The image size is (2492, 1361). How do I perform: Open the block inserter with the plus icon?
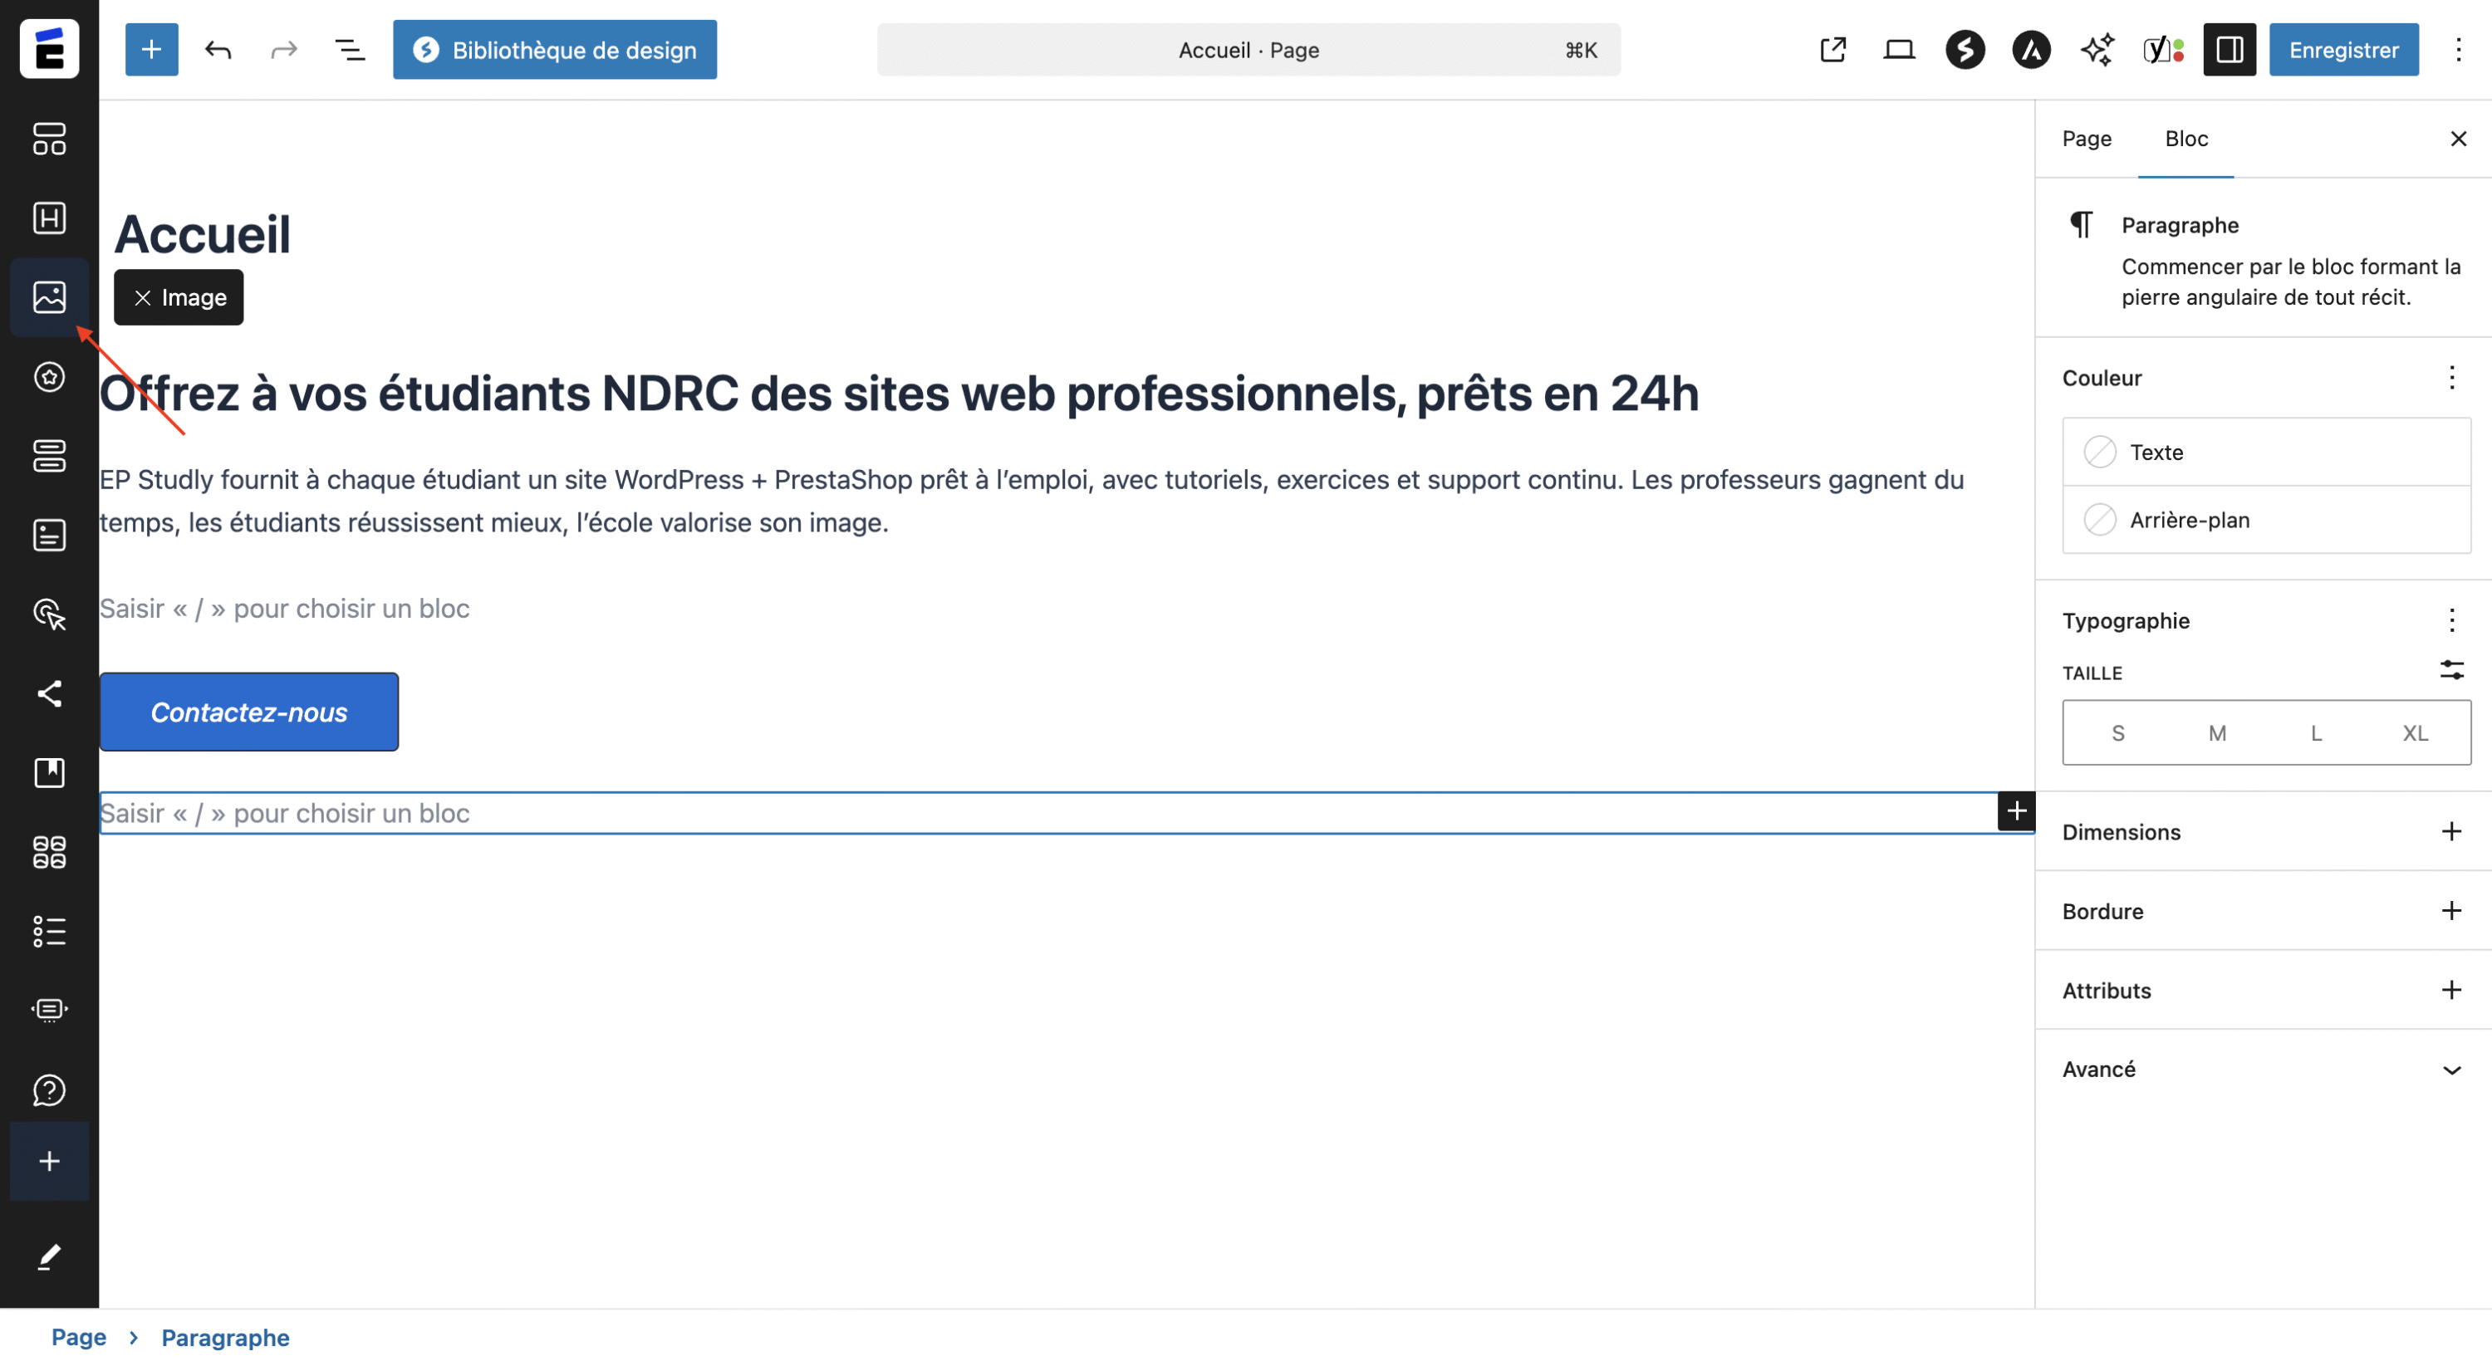point(152,49)
